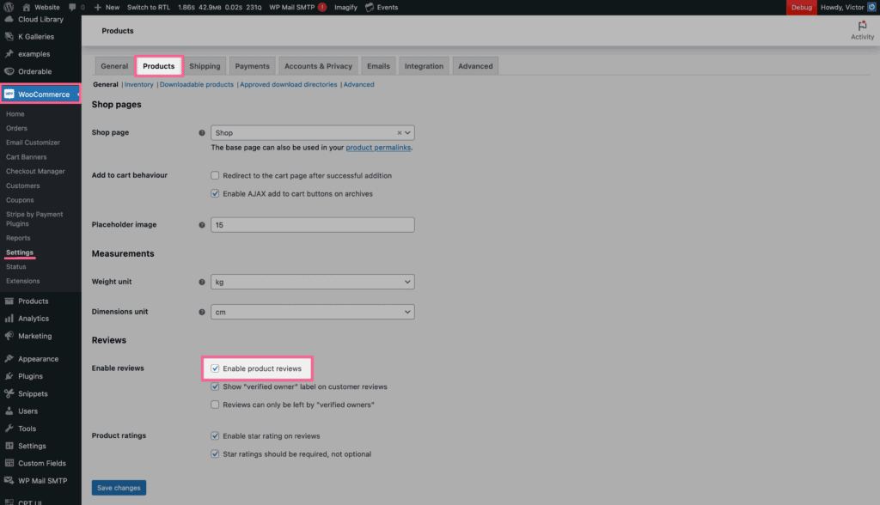This screenshot has width=880, height=505.
Task: Click the Placeholder image help icon
Action: pyautogui.click(x=202, y=225)
